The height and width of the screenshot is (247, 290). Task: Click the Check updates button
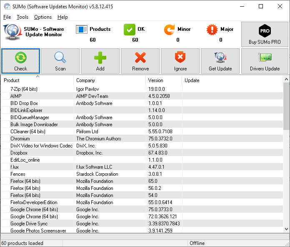click(20, 61)
